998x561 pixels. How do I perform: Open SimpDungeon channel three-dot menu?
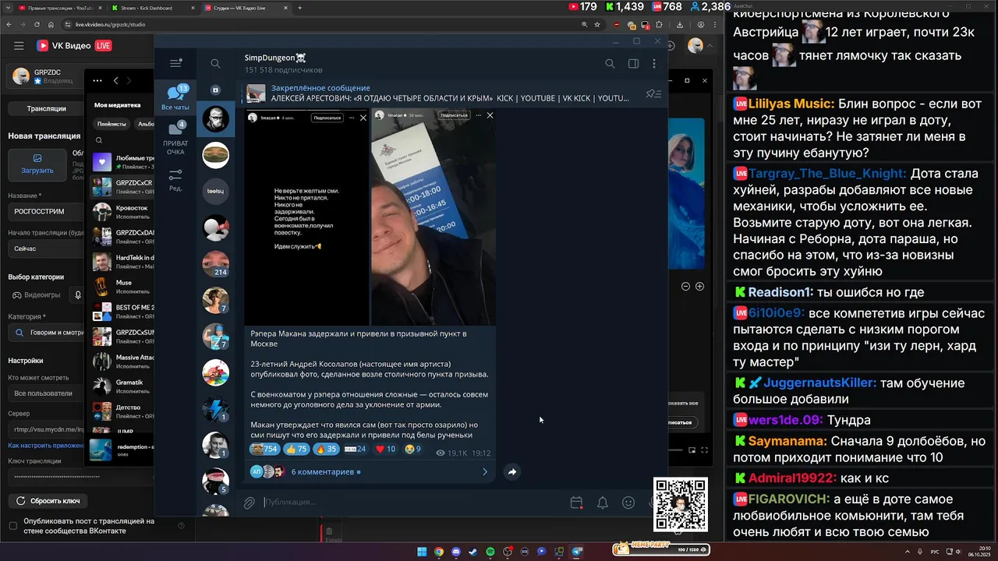654,64
